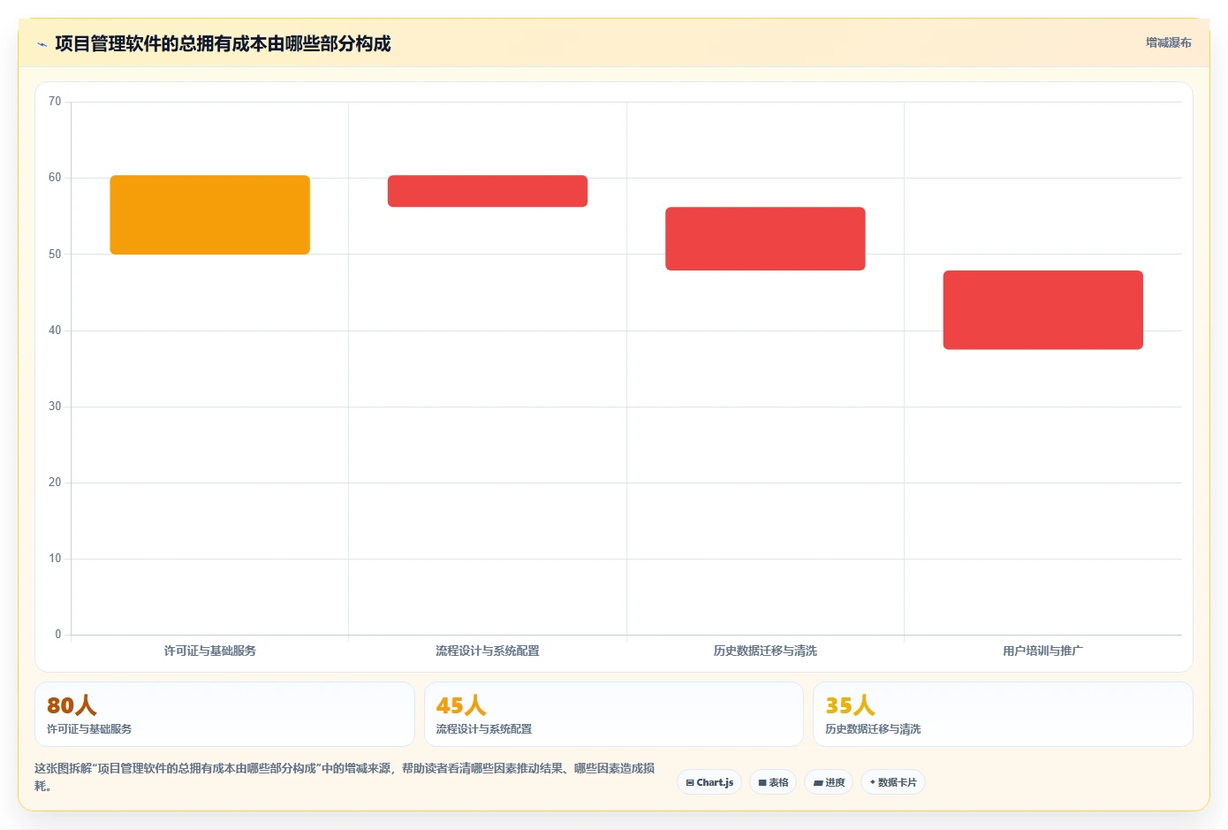Screen dimensions: 1228x830
Task: Click the orange 许可证与基础服务 waterfall bar
Action: click(210, 215)
